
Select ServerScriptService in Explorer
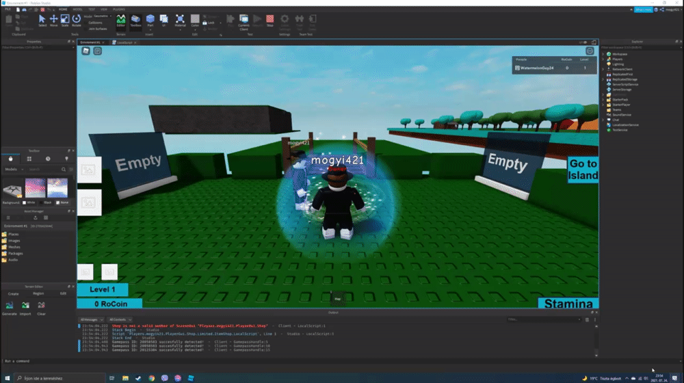pos(624,84)
